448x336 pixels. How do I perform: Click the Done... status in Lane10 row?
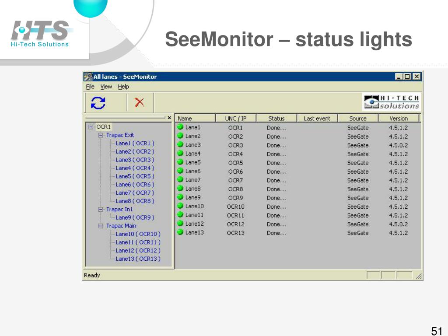point(276,207)
